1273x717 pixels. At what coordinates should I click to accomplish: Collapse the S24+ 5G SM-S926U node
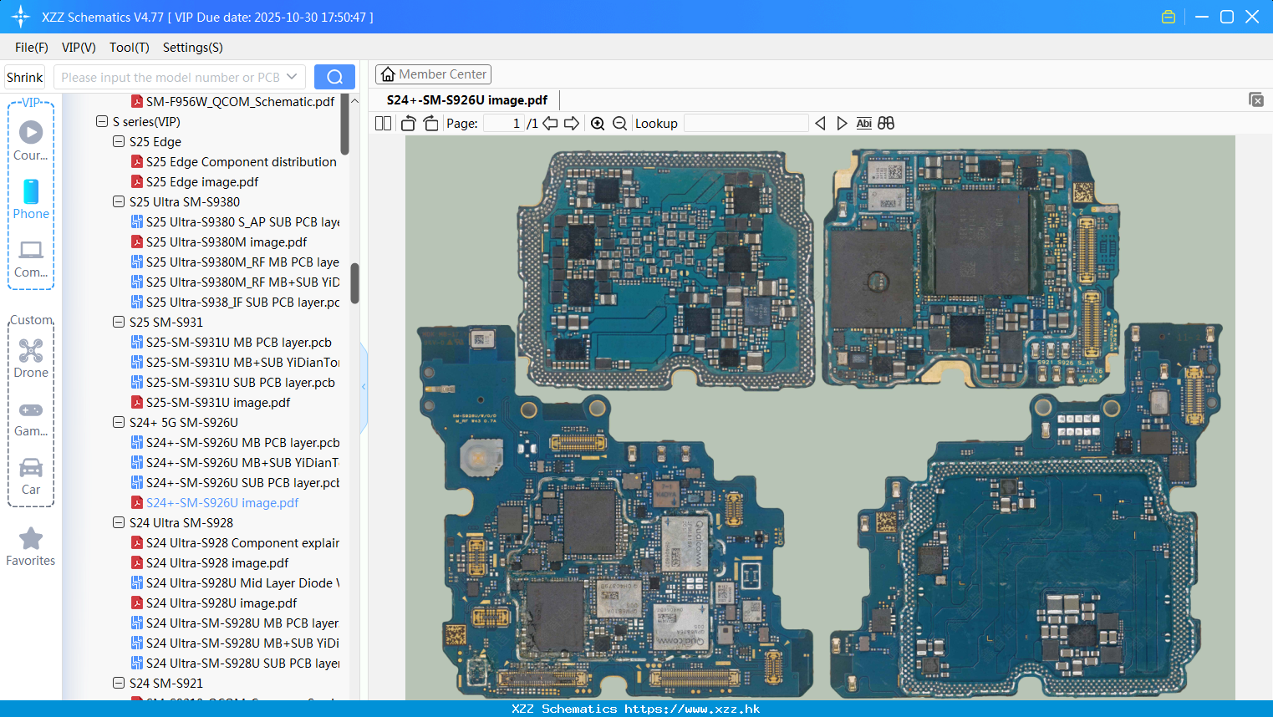click(119, 422)
